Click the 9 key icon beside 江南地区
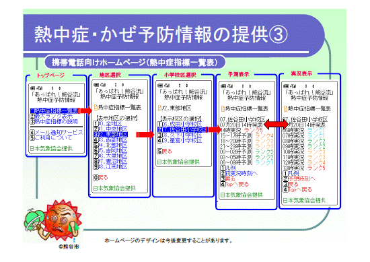This screenshot has height=262, width=370. pos(96,167)
